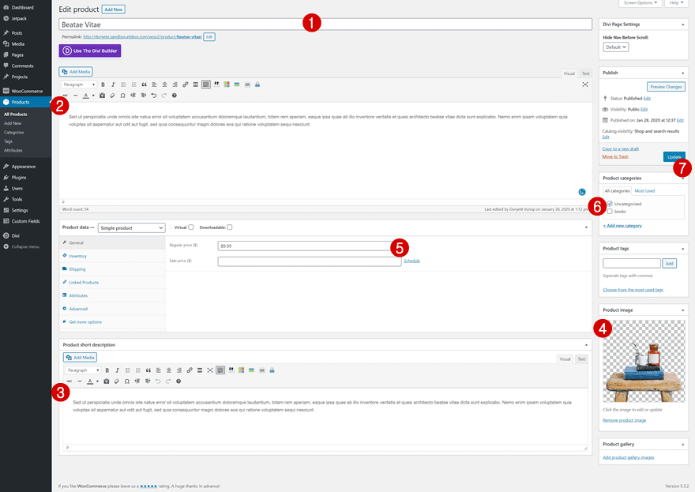Clear formatting with eraser in main editor
This screenshot has height=492, width=695.
(113, 96)
